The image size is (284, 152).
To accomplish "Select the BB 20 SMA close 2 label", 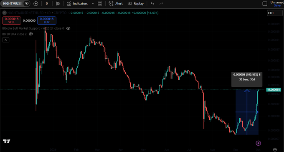I will tap(14, 34).
